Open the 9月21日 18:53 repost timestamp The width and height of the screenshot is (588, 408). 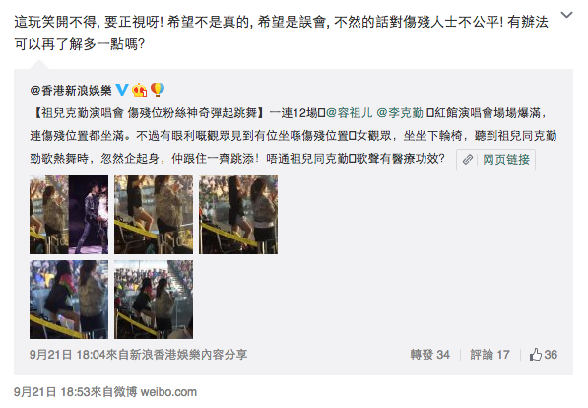[52, 392]
